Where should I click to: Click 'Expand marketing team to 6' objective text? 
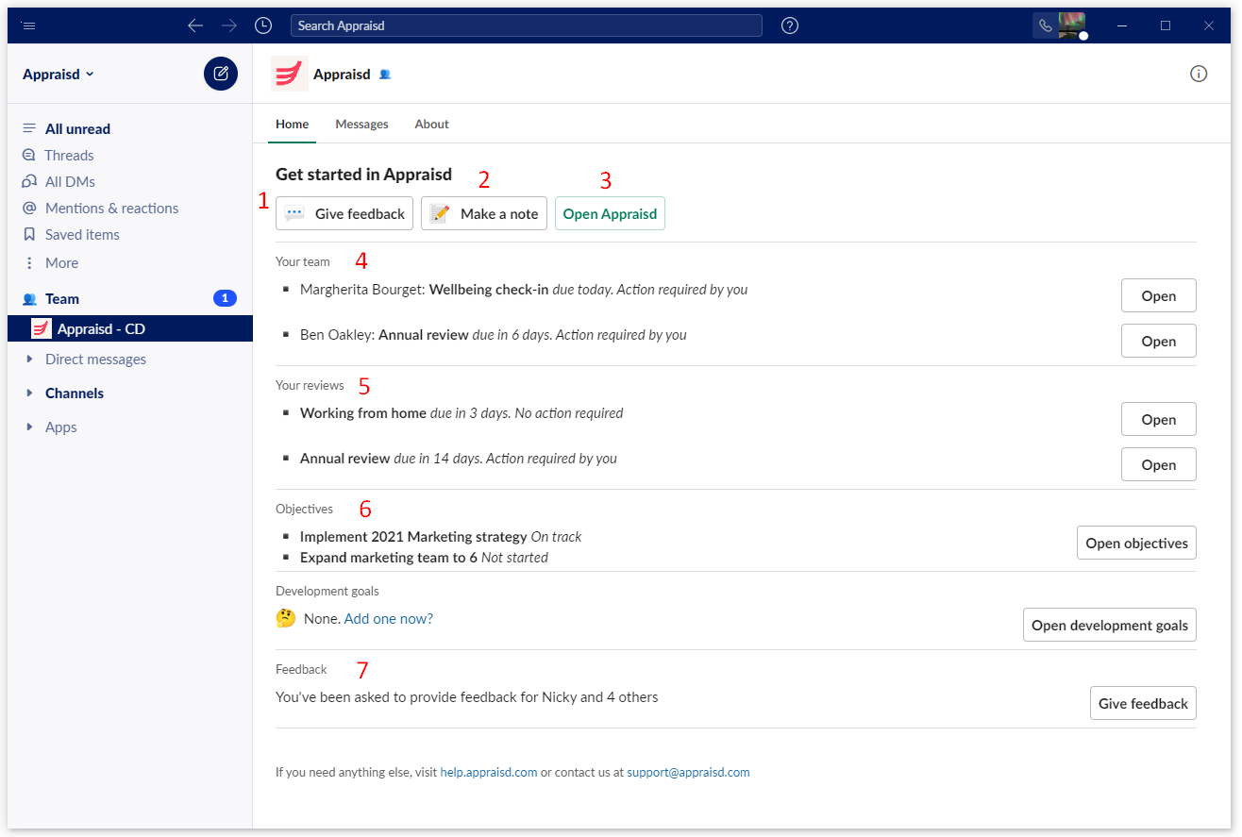pos(389,558)
